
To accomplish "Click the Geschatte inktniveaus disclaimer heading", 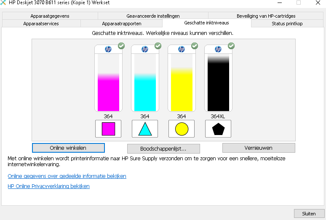I will (163, 33).
